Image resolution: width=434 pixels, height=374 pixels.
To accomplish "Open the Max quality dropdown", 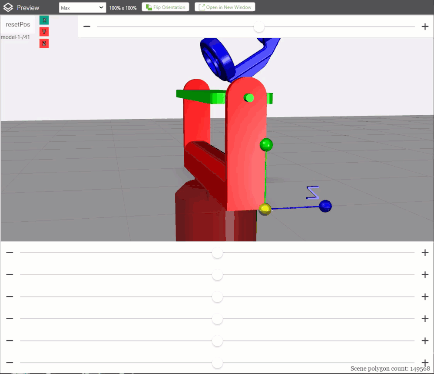I will [x=82, y=7].
